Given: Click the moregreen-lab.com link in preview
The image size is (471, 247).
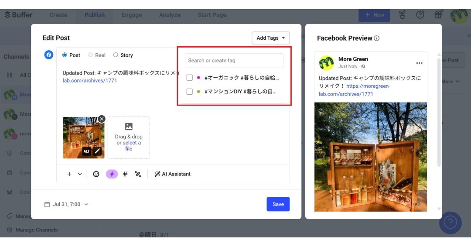Looking at the screenshot, I should tap(355, 90).
